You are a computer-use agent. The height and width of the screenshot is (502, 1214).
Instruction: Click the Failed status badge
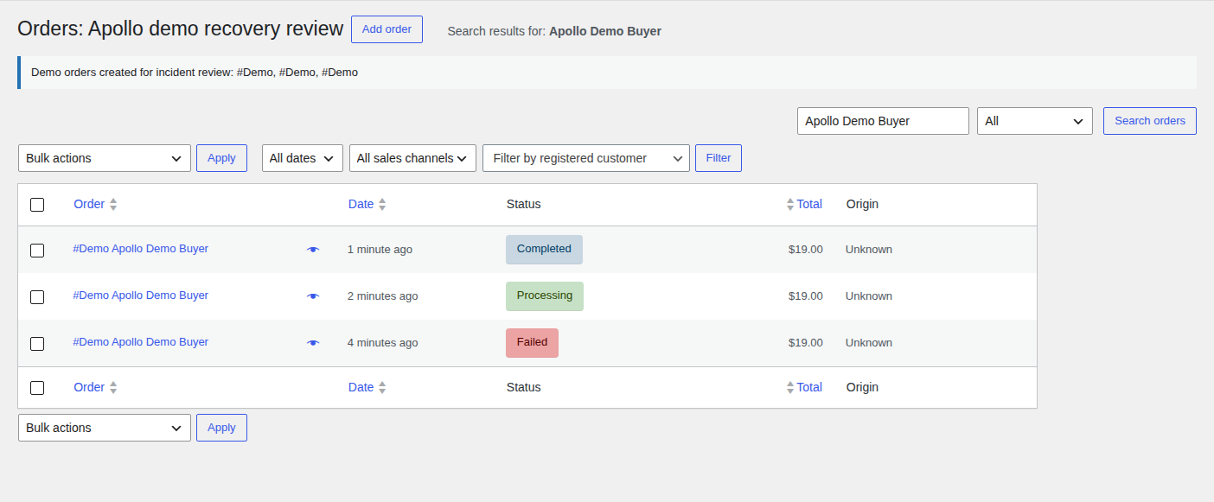532,343
